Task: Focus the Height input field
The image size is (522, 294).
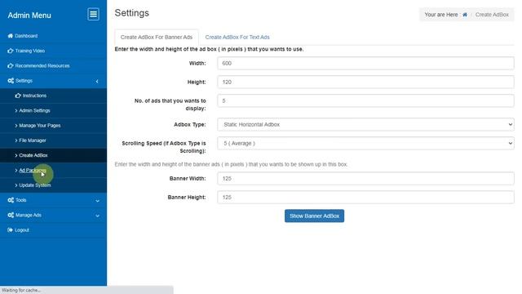Action: point(365,82)
